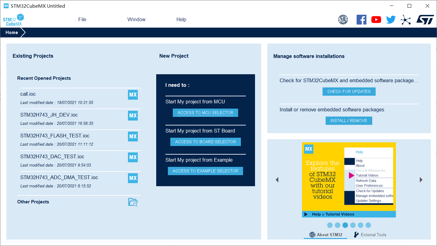Click the STM32CubeMX logo
Screen dimensions: 437x246
pos(14,20)
